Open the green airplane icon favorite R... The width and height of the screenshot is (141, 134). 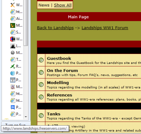coord(16,66)
